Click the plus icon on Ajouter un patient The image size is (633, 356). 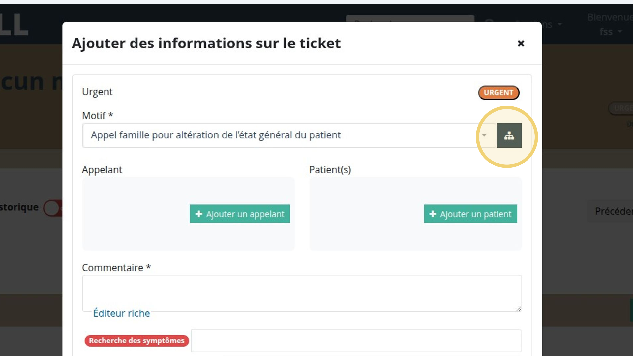click(x=433, y=214)
